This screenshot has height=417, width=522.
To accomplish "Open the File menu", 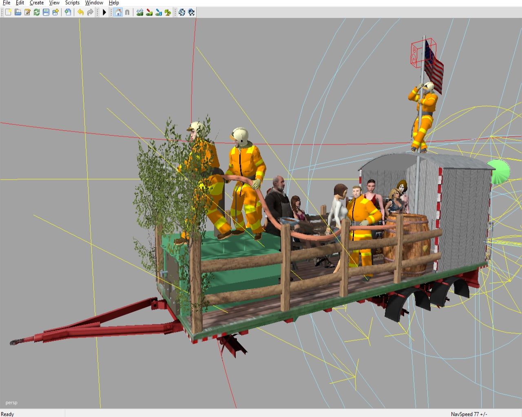I will pyautogui.click(x=7, y=3).
